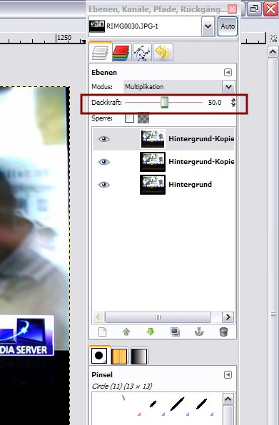Open the Ebenen panel configuration menu
This screenshot has width=279, height=425.
coord(228,72)
